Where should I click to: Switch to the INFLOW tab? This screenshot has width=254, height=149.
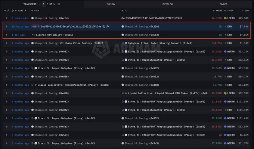[111, 4]
